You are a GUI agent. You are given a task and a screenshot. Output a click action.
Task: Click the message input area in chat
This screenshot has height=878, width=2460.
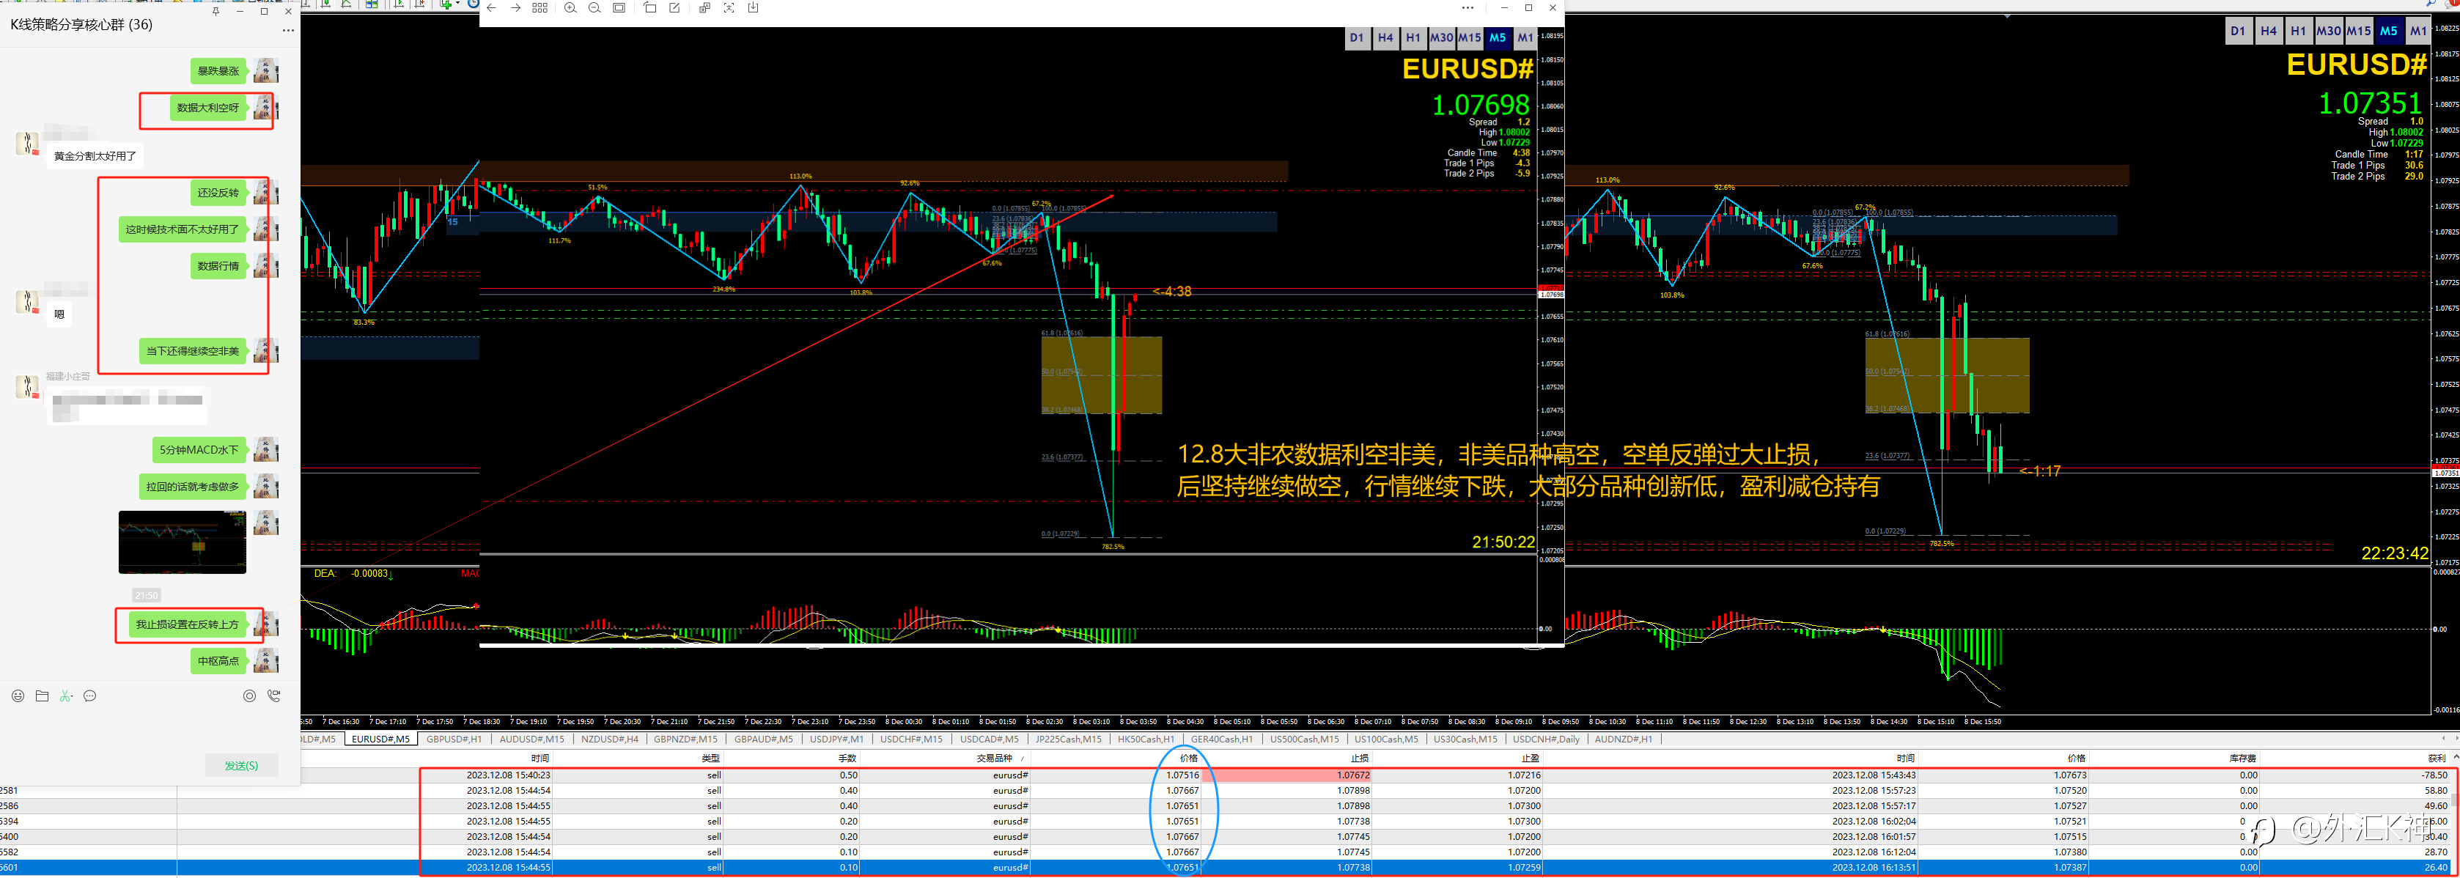pos(150,730)
